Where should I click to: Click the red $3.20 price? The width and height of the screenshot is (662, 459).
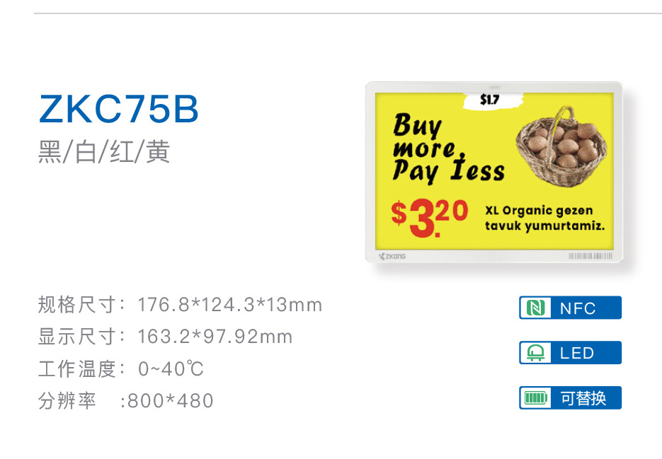(x=429, y=217)
